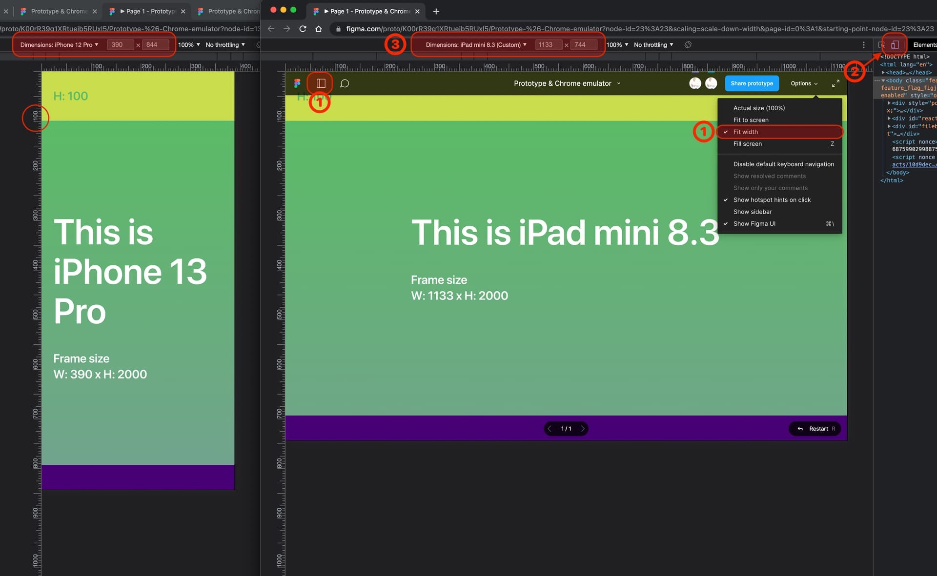The height and width of the screenshot is (576, 937).
Task: Collapse the <body> node in Elements tree
Action: coord(883,80)
